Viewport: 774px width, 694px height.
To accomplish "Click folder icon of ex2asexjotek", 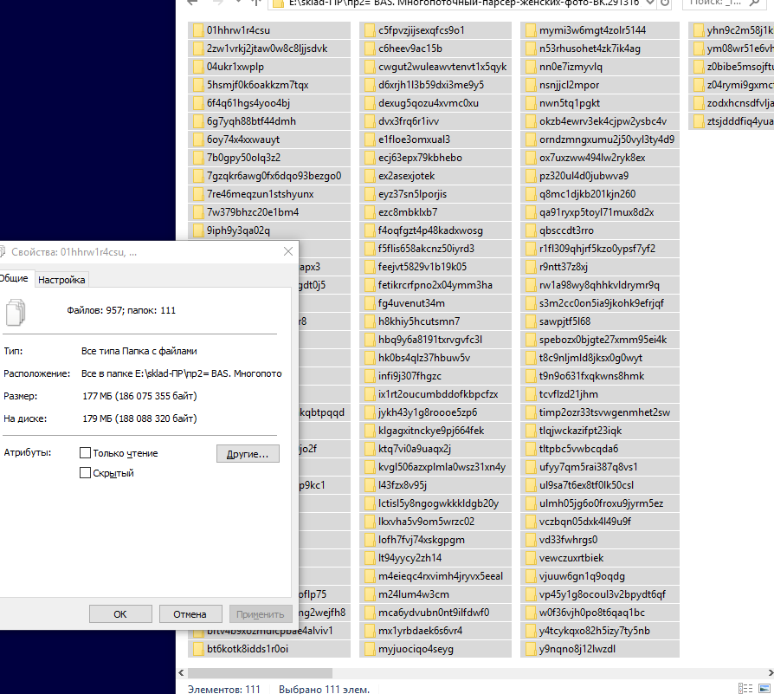I will (x=370, y=177).
